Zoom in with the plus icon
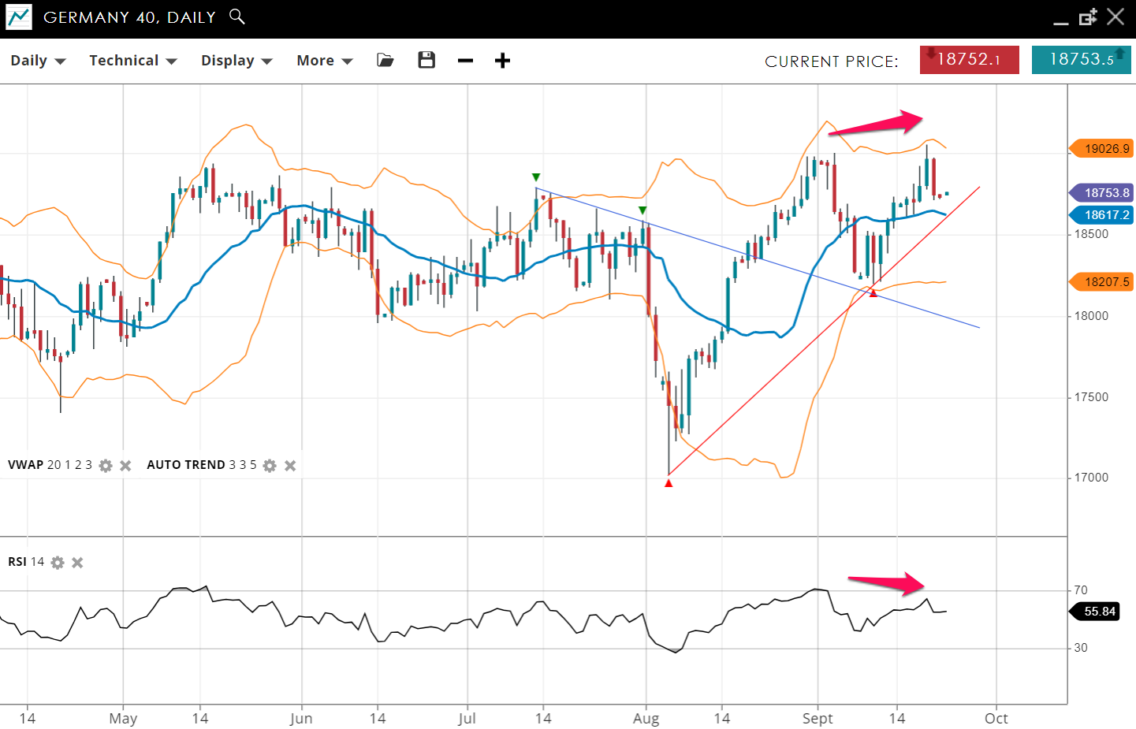This screenshot has width=1136, height=729. tap(502, 61)
